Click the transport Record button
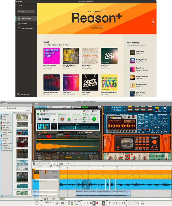Screen dimensions: 172x206 point(97,203)
